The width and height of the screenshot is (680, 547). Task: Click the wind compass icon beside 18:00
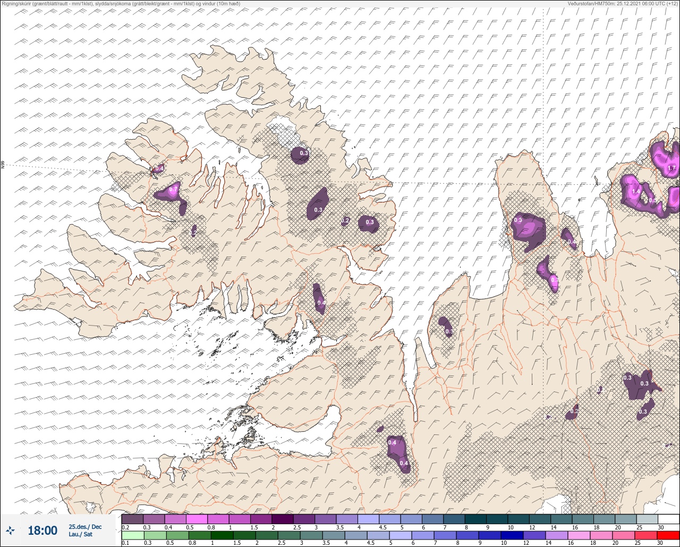click(10, 530)
